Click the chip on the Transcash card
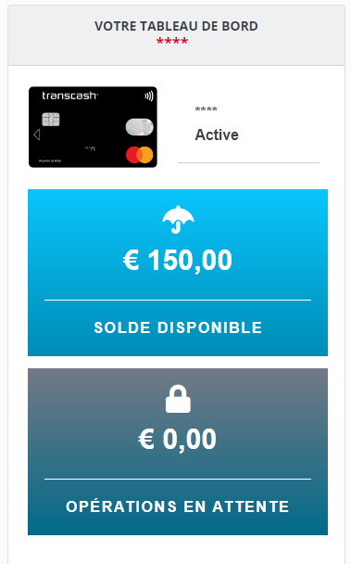The height and width of the screenshot is (564, 351). point(51,120)
